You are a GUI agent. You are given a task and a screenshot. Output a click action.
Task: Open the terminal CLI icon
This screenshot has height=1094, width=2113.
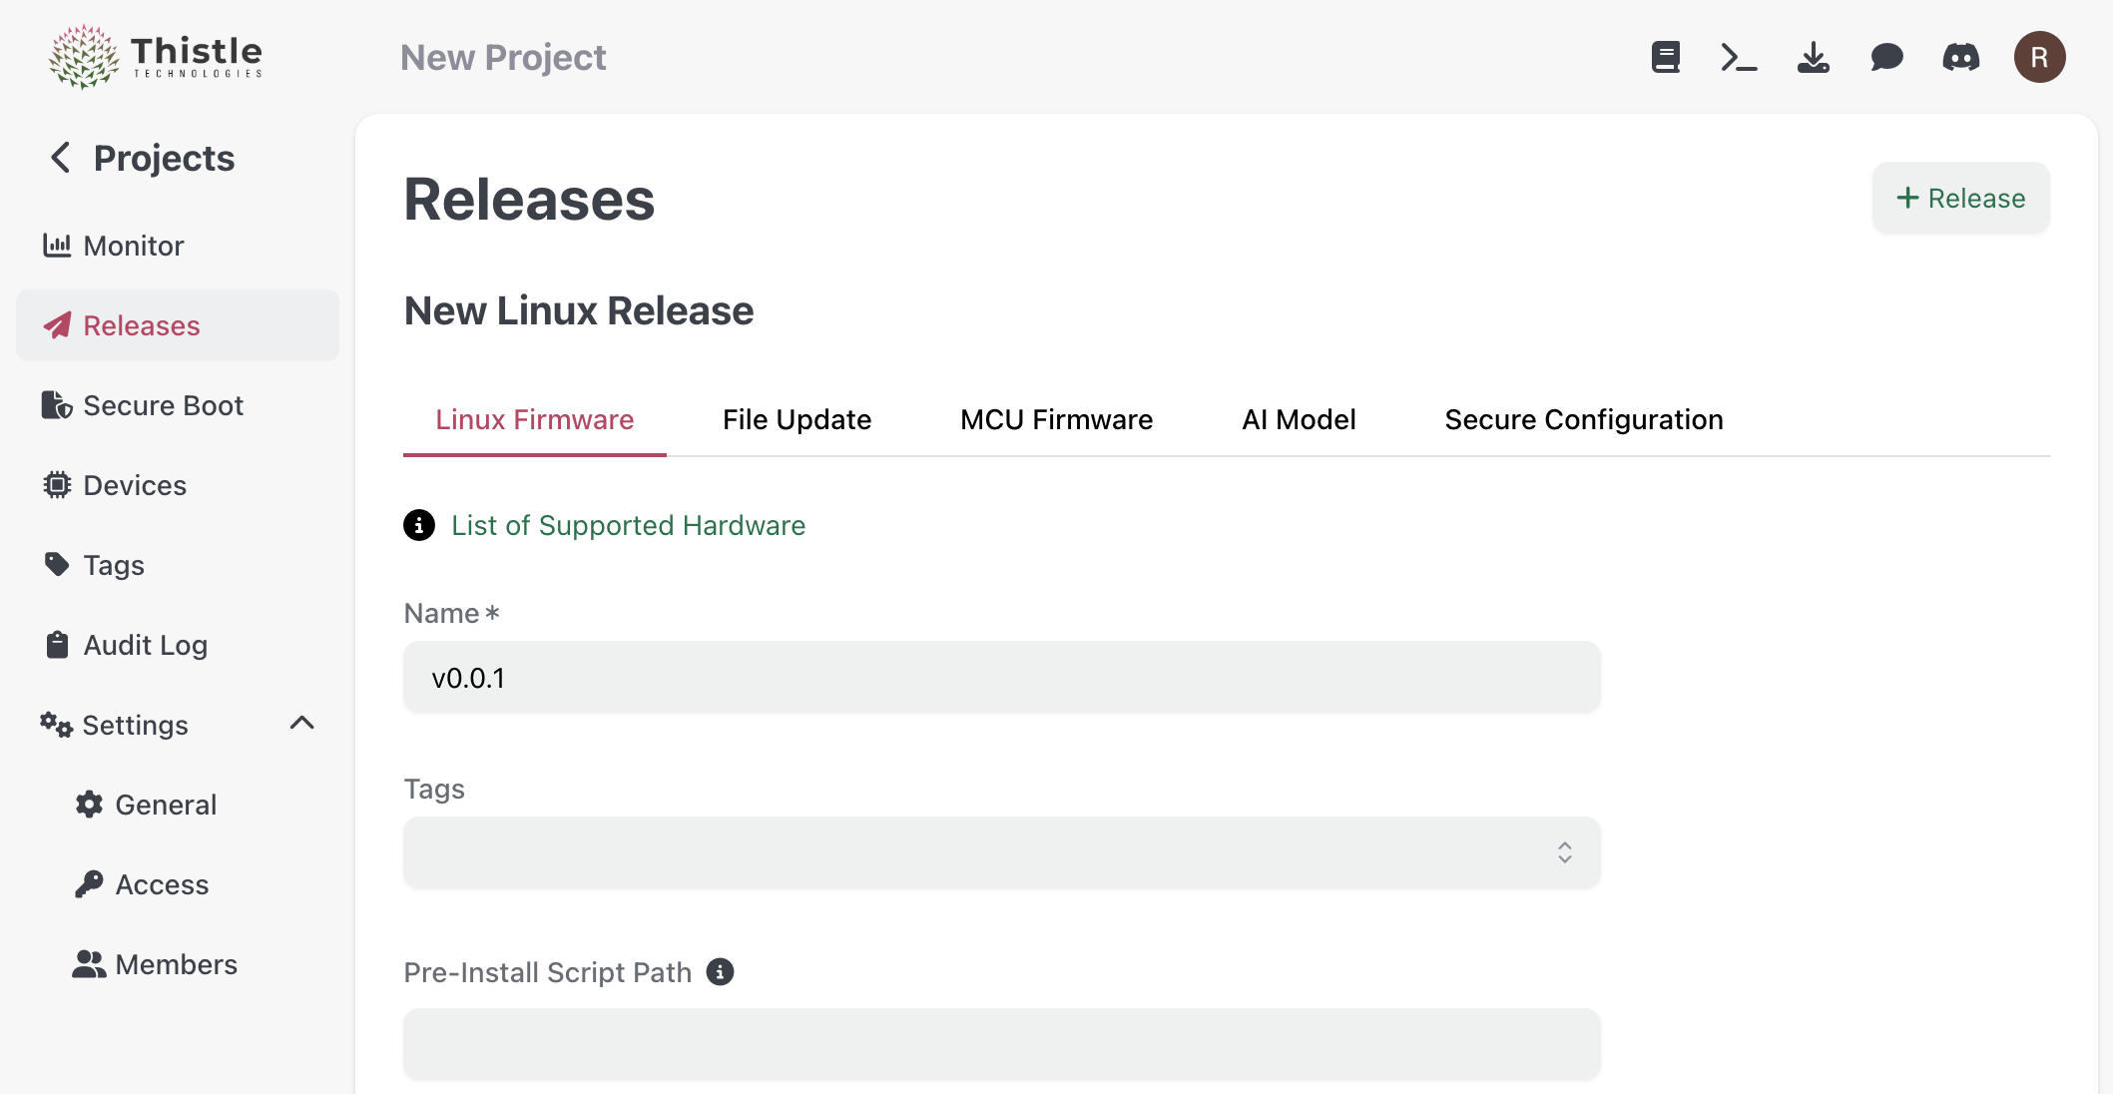(x=1739, y=57)
